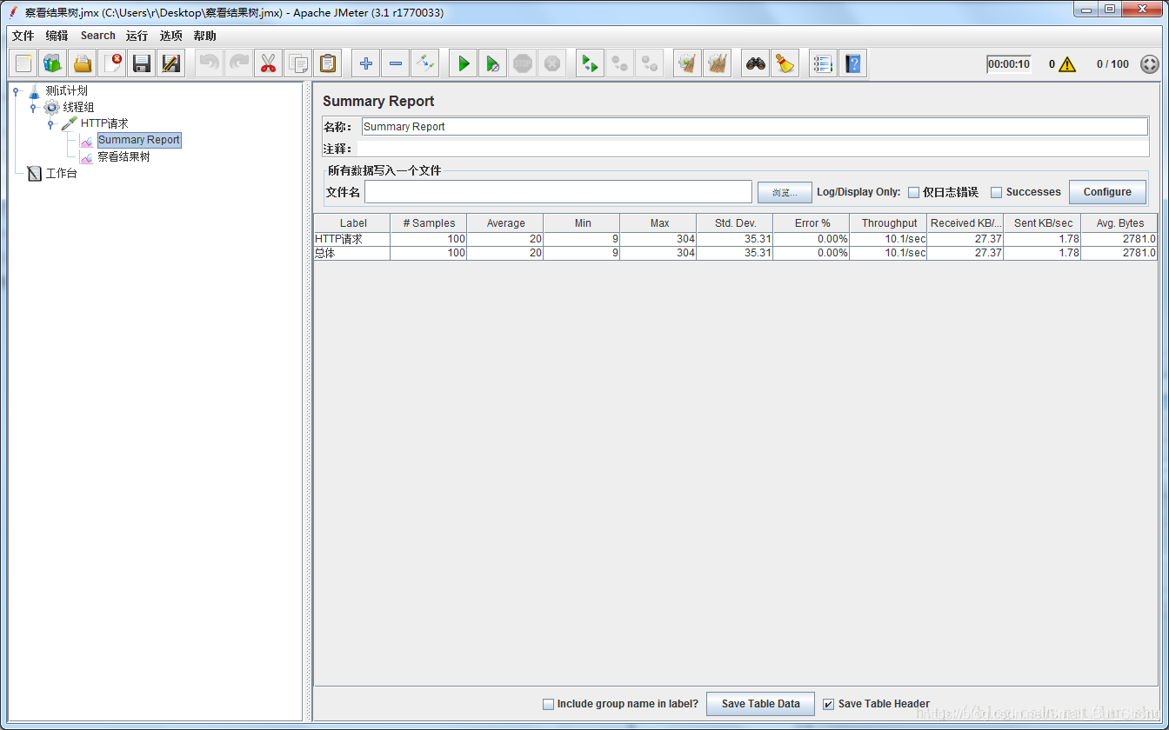Click the 注释 comment input field
The height and width of the screenshot is (730, 1169).
(x=752, y=149)
